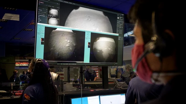Click the first button above the thumbnail list

click(50, 6)
